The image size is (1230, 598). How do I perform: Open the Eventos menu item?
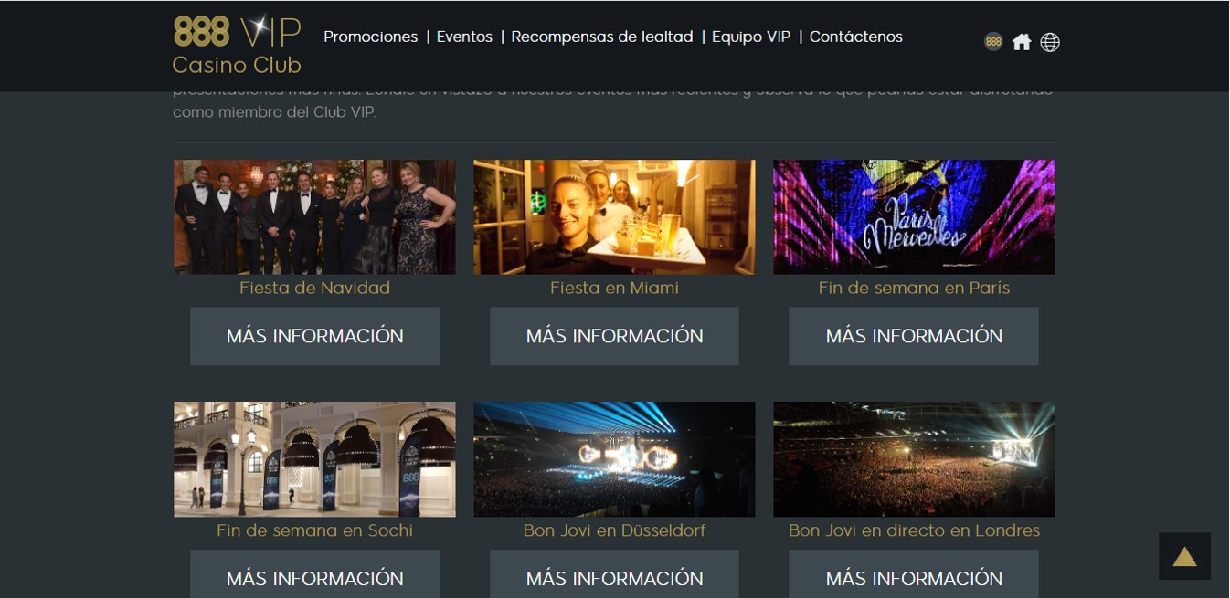[464, 37]
